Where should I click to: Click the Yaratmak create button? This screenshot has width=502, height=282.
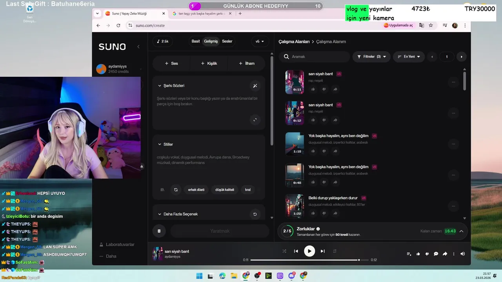(220, 231)
